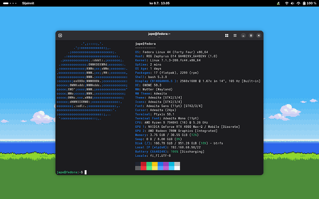Click the red color block
The image size is (319, 199).
(x=143, y=166)
